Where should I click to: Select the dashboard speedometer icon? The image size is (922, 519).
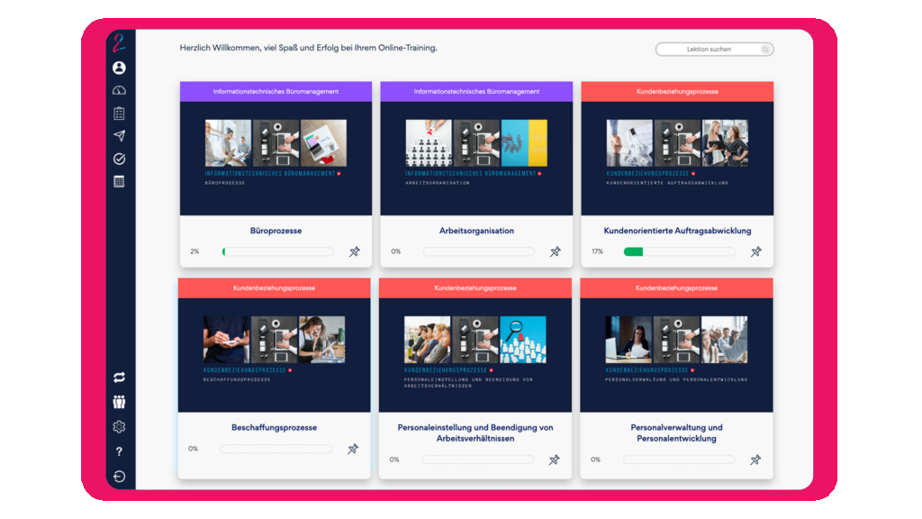tap(118, 90)
